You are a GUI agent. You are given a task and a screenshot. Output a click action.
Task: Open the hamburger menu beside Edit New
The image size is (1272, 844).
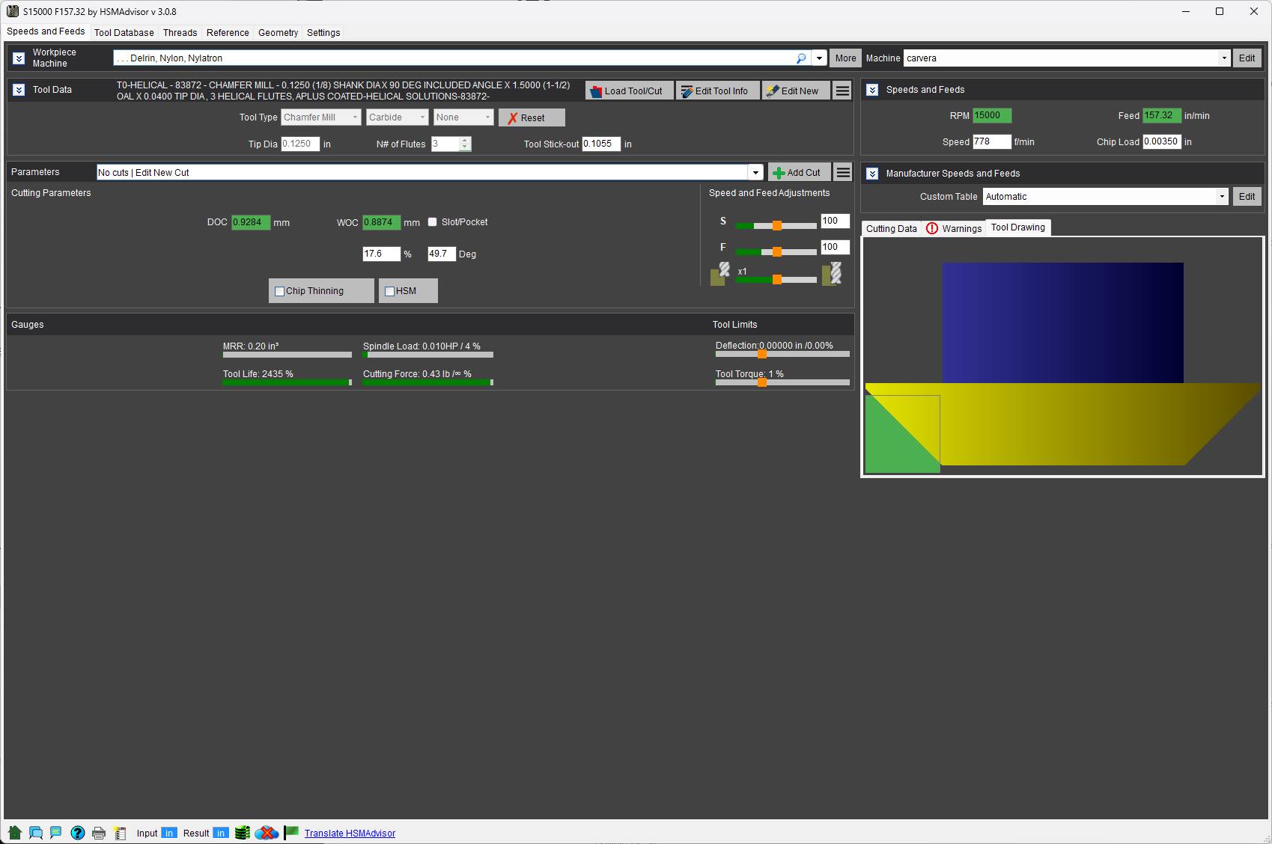[843, 91]
